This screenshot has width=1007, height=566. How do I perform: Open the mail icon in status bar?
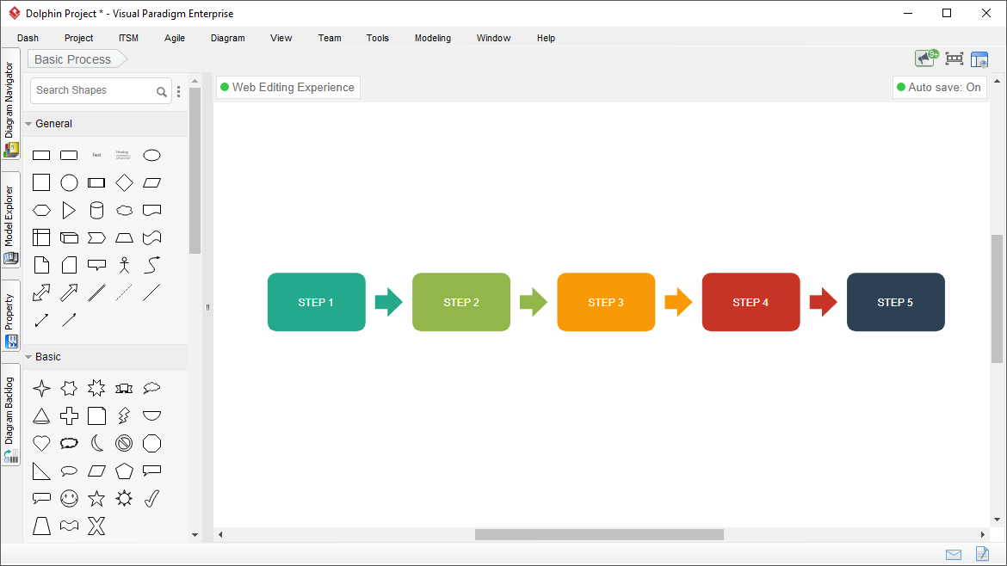(x=954, y=555)
